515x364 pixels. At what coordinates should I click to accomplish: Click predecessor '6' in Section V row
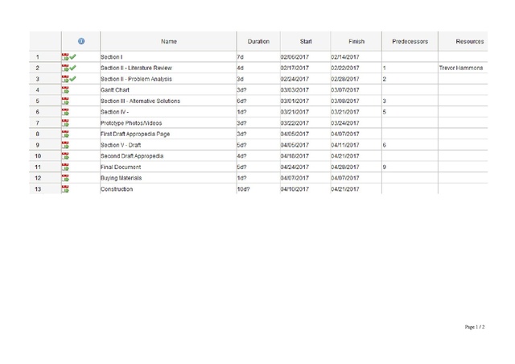(x=385, y=145)
